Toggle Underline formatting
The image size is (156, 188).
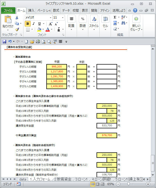coord(39,24)
